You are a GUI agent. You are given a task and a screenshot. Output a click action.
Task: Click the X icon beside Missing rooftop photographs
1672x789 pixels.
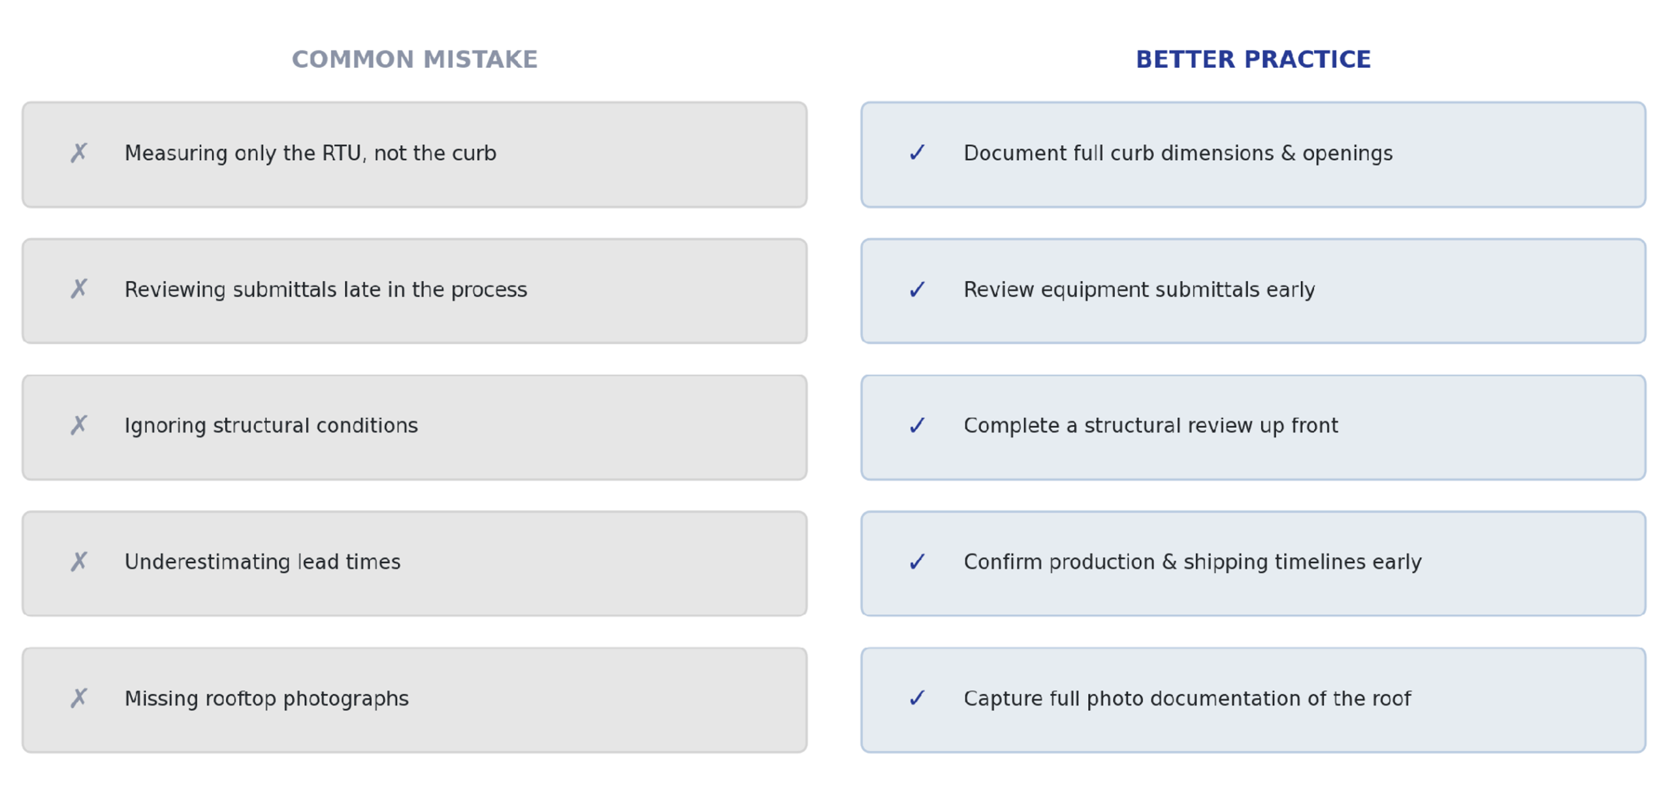78,698
